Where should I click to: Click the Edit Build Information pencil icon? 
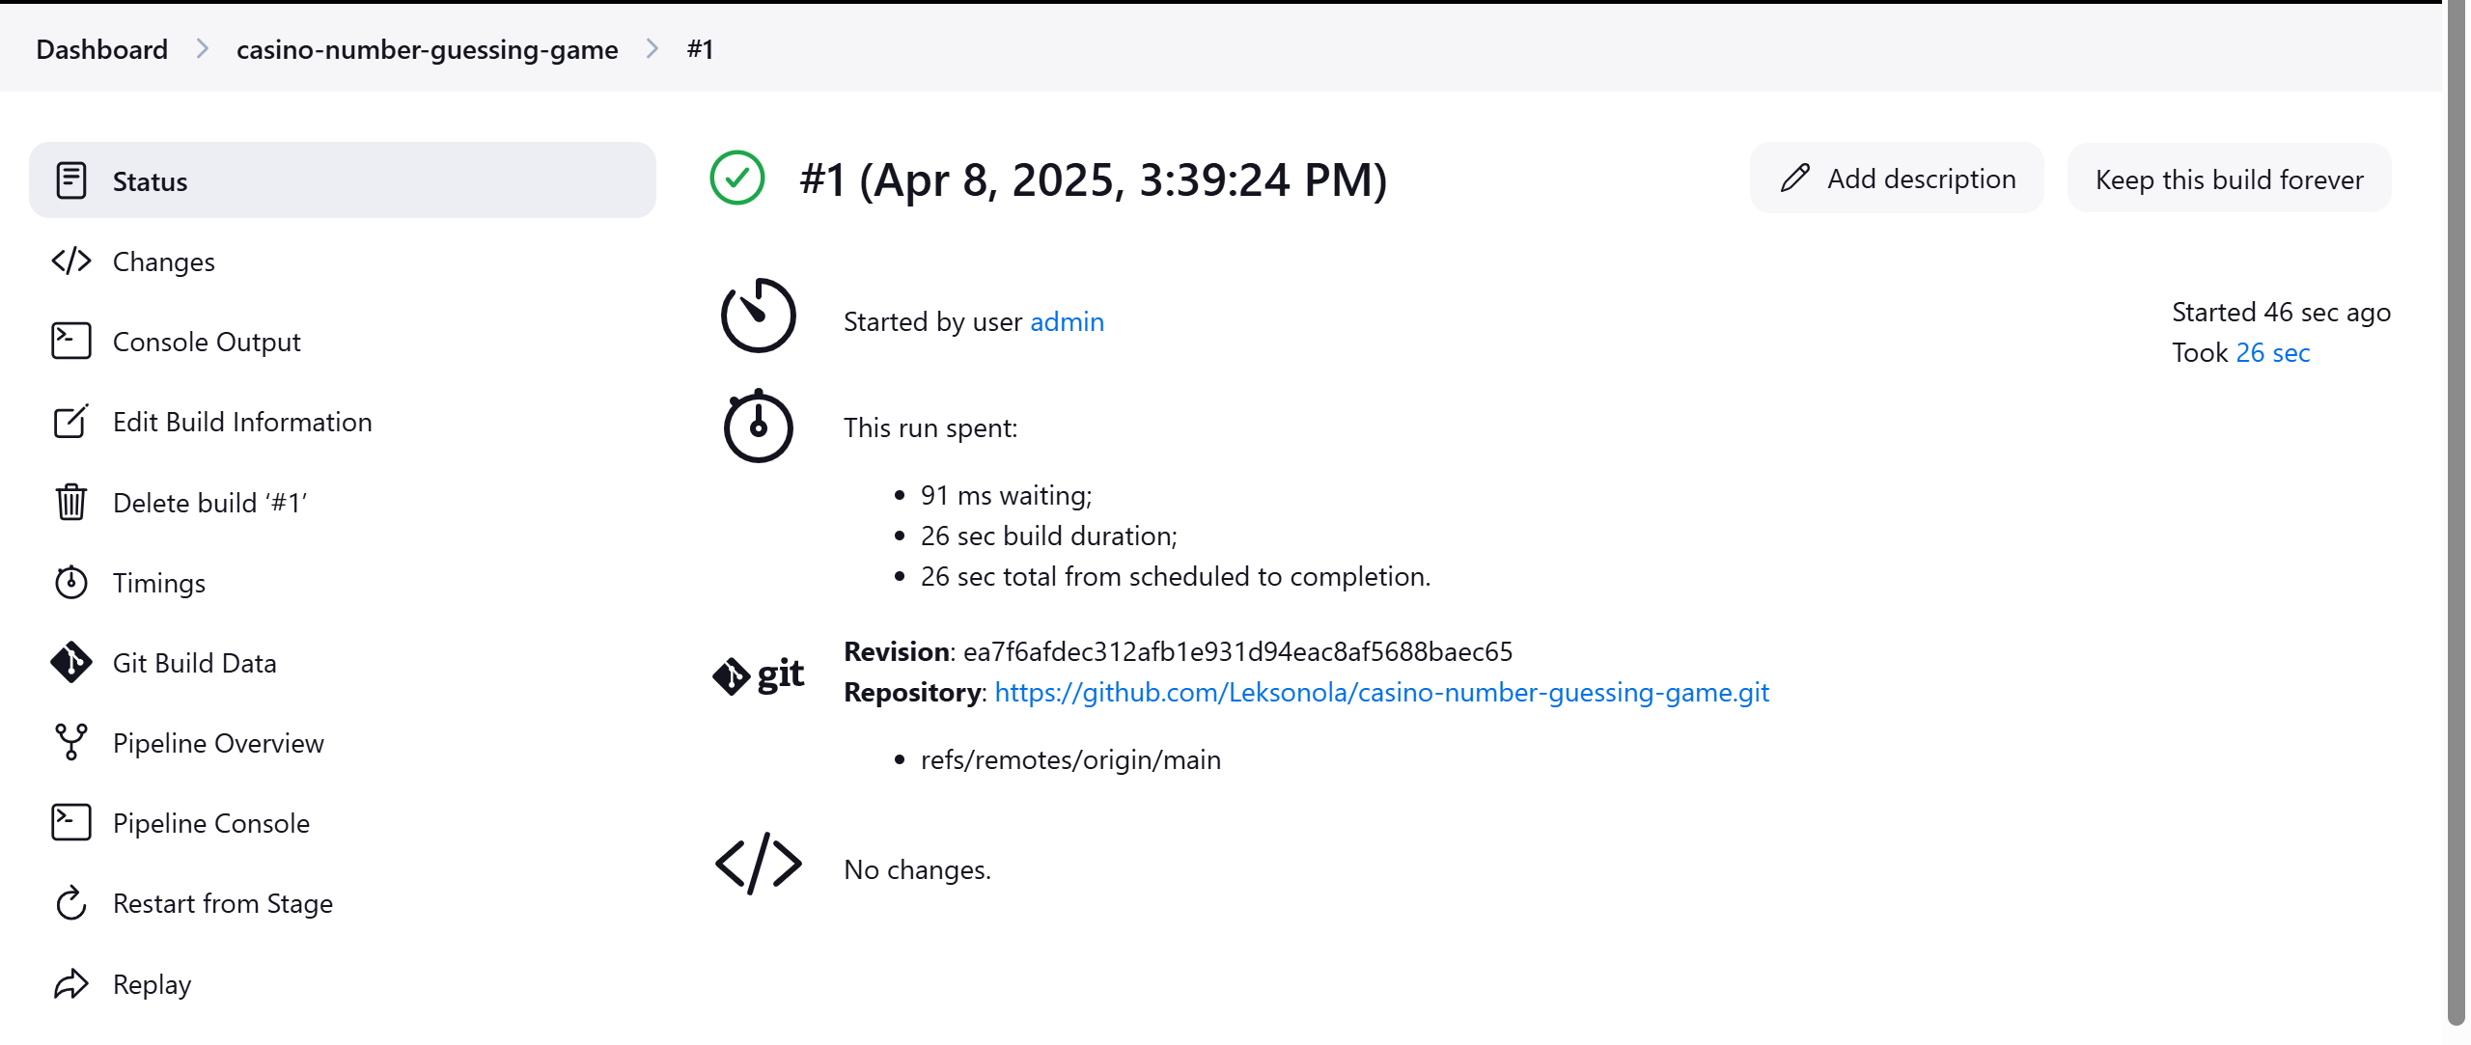(x=71, y=421)
